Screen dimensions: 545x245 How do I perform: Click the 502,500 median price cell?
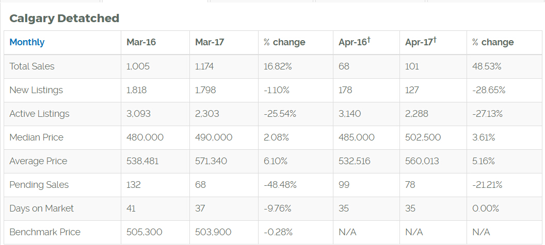(x=423, y=137)
